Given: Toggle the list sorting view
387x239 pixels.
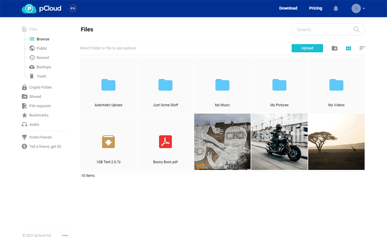Looking at the screenshot, I should pos(362,48).
